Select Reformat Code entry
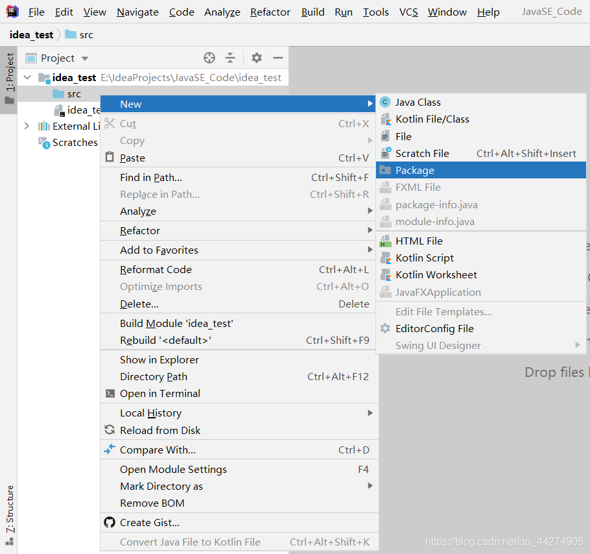 (238, 269)
